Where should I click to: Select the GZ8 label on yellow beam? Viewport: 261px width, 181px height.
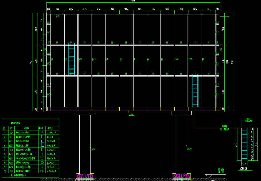pyautogui.click(x=131, y=114)
